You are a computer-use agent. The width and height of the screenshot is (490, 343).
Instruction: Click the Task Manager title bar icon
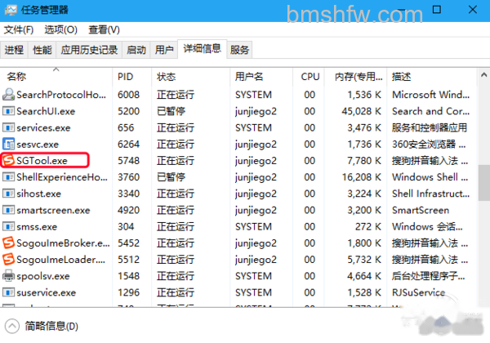[x=11, y=10]
